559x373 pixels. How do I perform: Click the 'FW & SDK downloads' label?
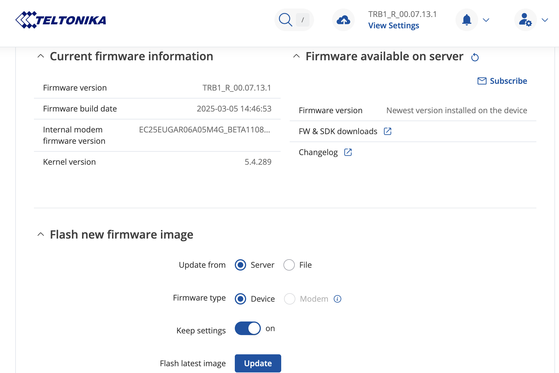338,131
